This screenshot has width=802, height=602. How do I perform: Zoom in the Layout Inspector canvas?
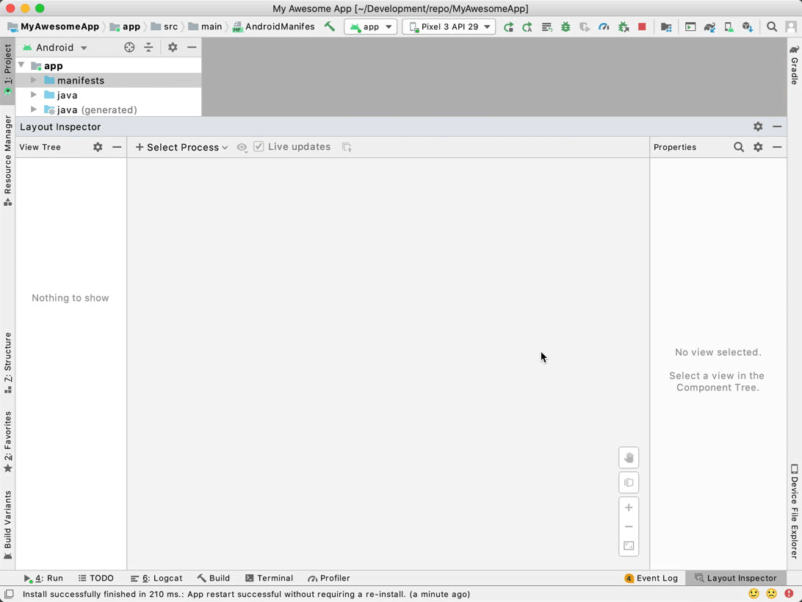tap(629, 507)
